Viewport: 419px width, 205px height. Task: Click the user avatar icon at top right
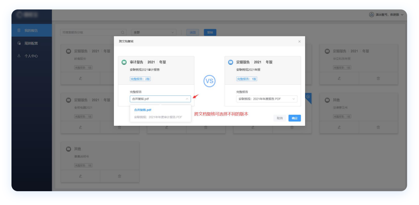371,15
